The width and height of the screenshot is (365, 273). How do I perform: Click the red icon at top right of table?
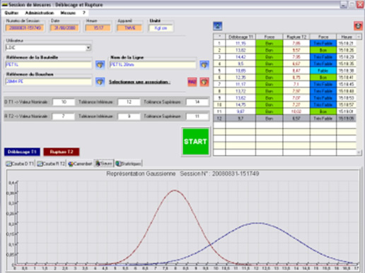358,26
